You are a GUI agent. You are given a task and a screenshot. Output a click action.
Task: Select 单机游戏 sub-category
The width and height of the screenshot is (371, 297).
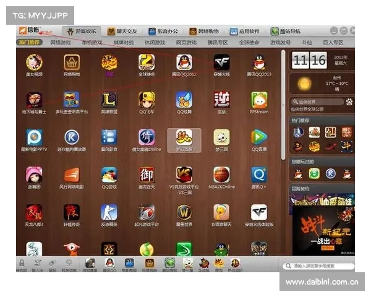[x=92, y=43]
